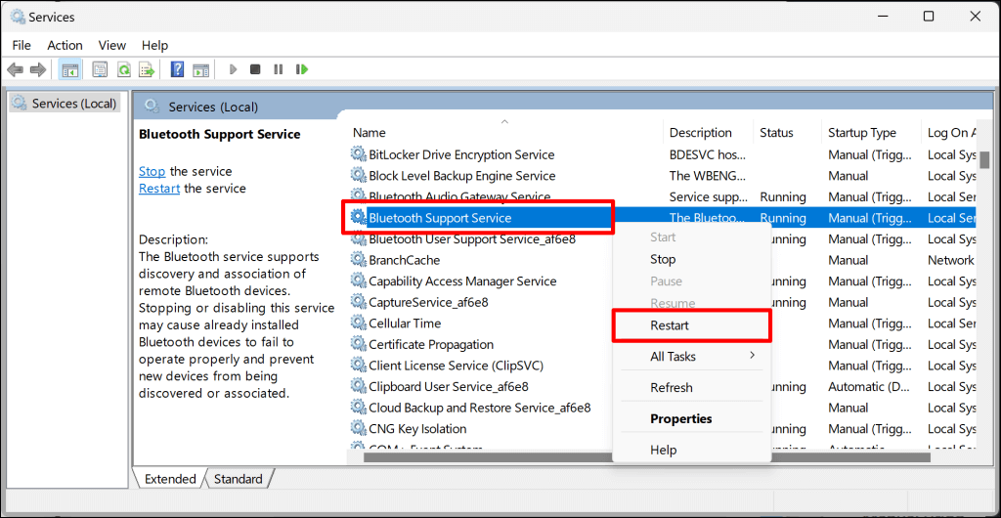Select the Bluetooth User Support Service_af6e8 name

(472, 238)
